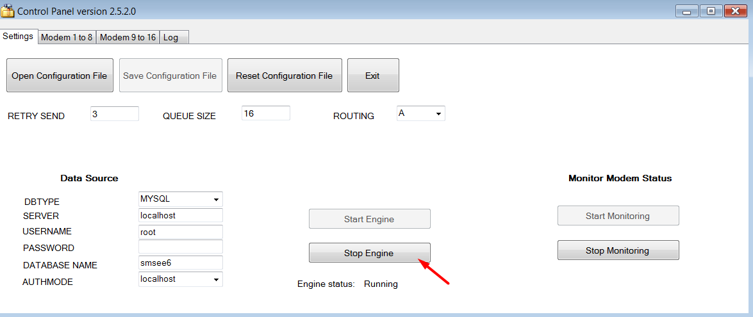
Task: Click the Control Panel app icon in title bar
Action: coord(7,11)
